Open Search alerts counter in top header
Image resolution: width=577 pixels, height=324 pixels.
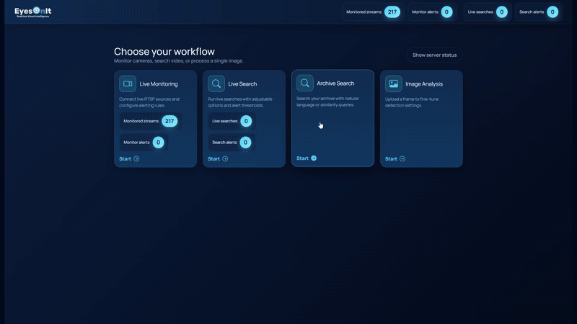(x=538, y=12)
